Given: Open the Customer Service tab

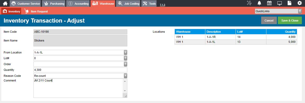Looking at the screenshot, I should (x=26, y=3).
